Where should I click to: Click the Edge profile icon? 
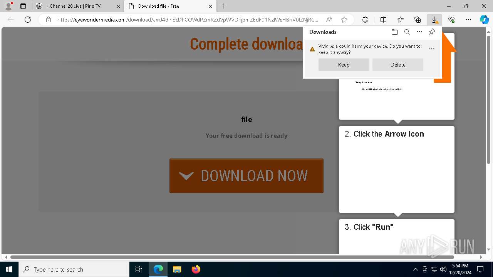[8, 6]
